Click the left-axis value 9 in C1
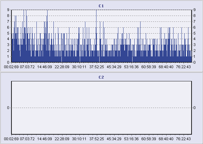Screen dimensions: 203x144 tap(8, 10)
